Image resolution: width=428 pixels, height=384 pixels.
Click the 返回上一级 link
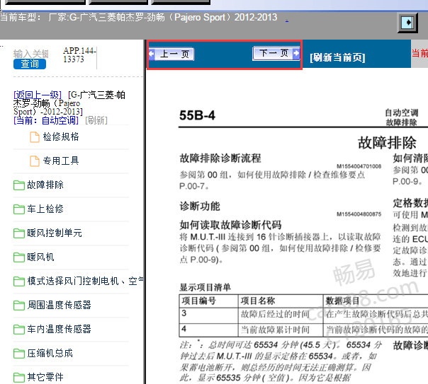(38, 95)
